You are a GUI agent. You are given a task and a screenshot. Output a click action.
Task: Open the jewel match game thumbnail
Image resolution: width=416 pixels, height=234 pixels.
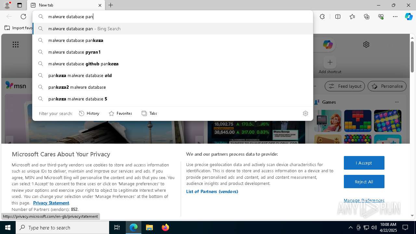tap(388, 121)
